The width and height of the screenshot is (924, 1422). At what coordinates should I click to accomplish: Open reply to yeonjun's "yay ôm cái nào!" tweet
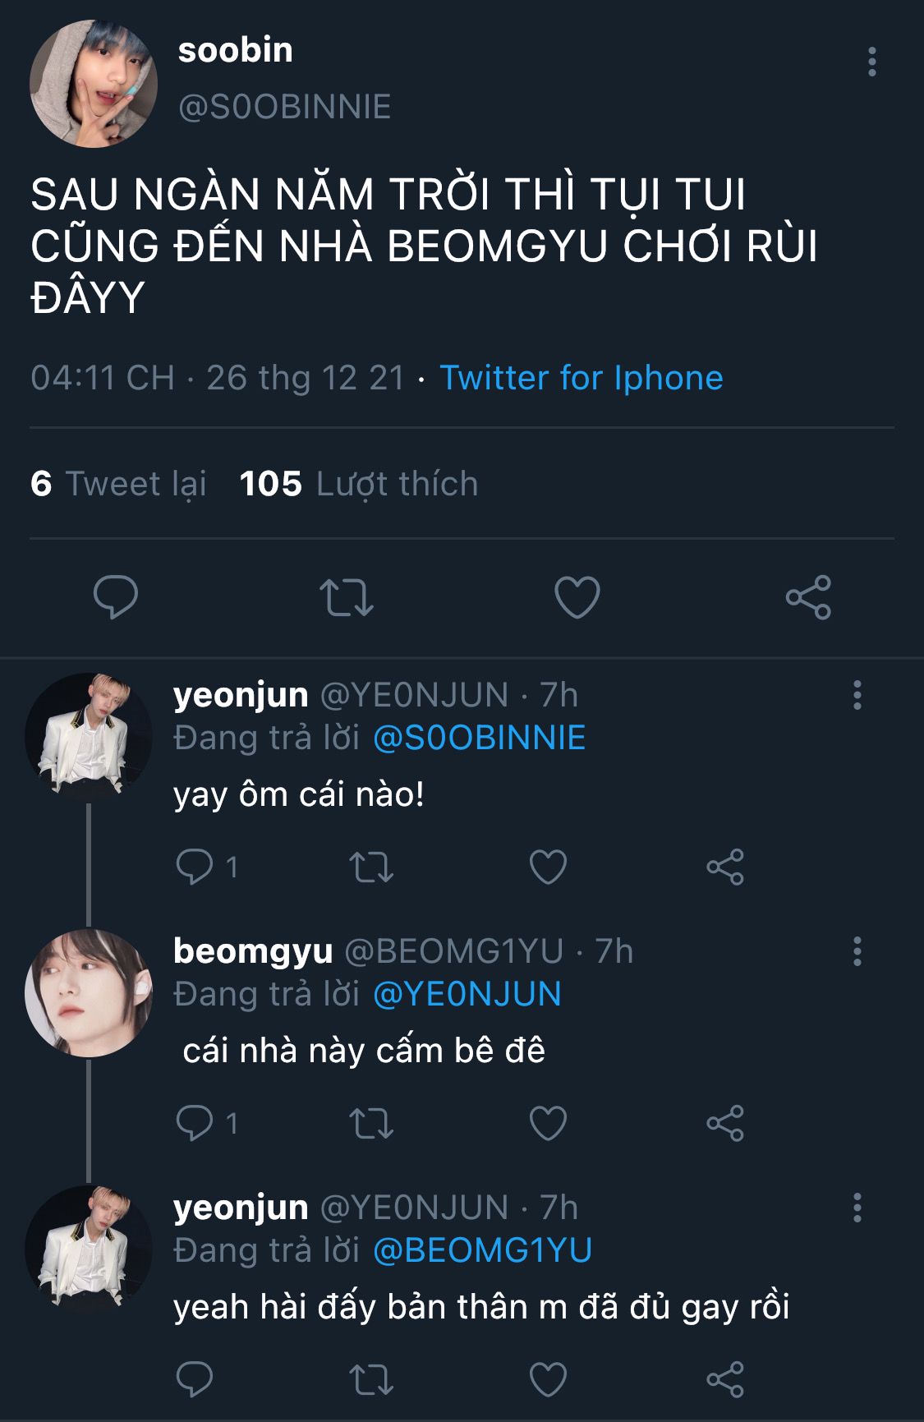point(195,867)
